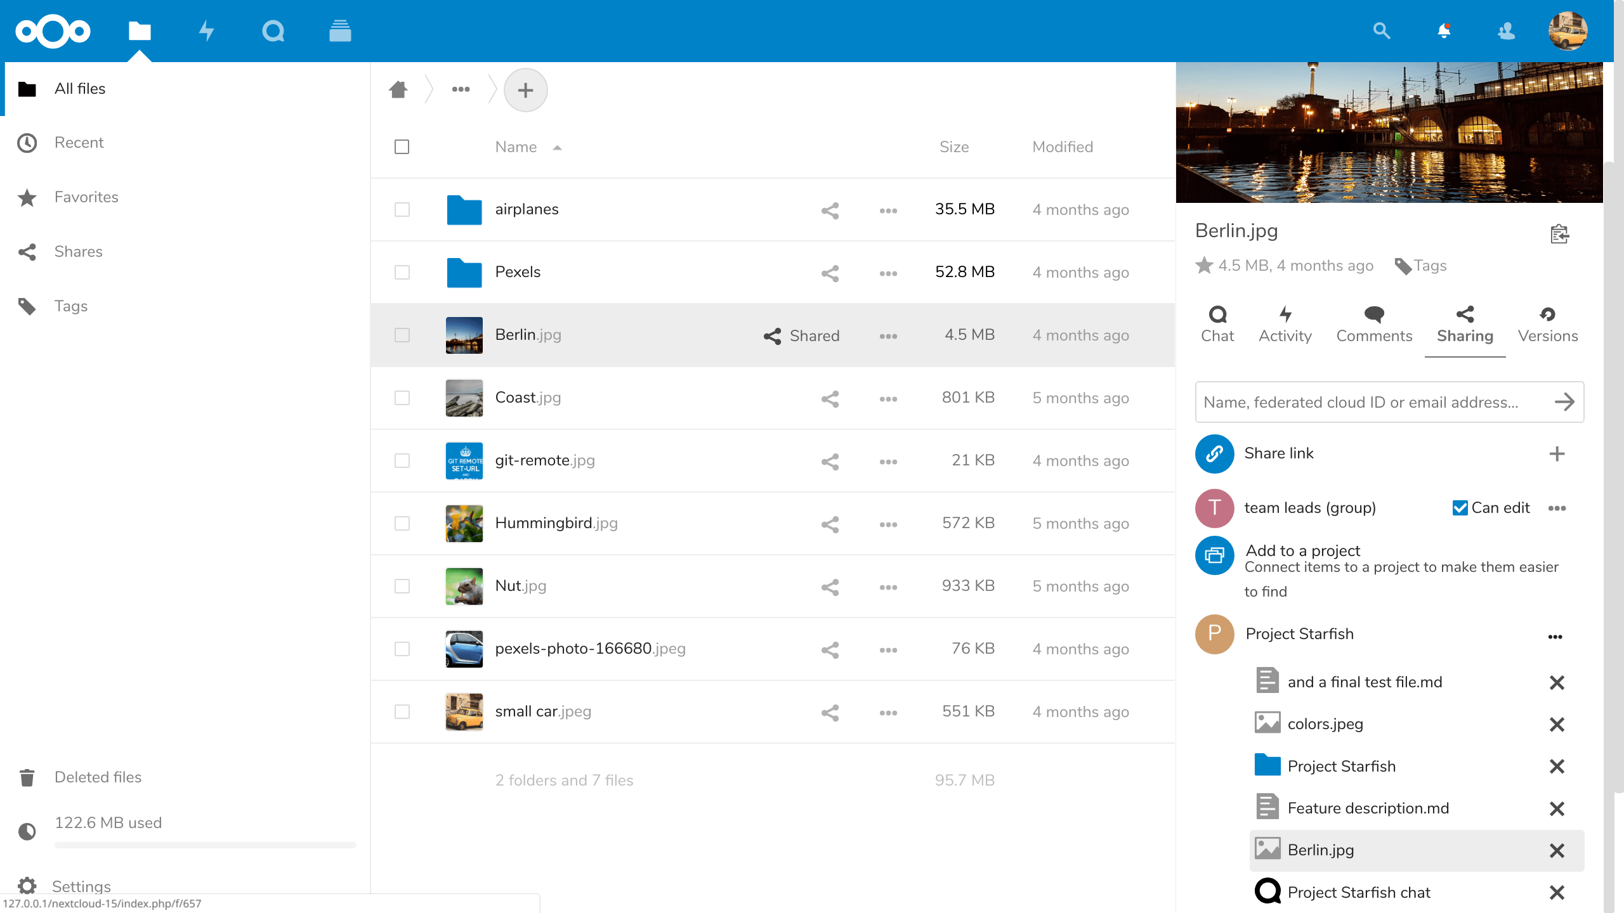This screenshot has width=1624, height=913.
Task: Open more actions for airplanes folder
Action: point(888,210)
